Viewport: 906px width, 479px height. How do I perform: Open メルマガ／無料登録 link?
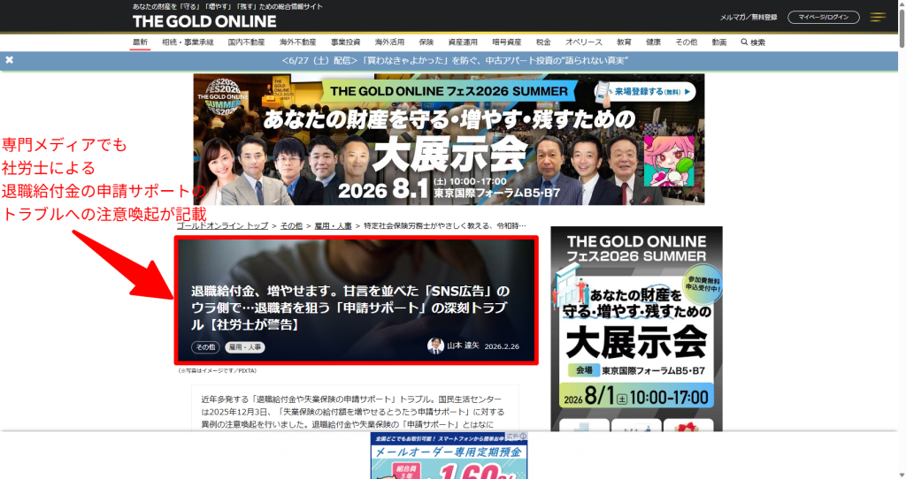(x=749, y=18)
